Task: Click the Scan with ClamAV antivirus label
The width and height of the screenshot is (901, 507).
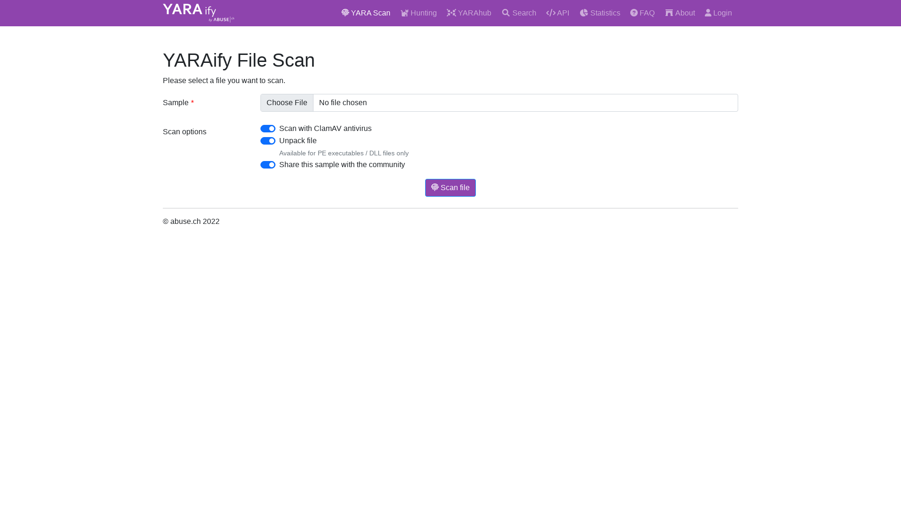Action: pyautogui.click(x=325, y=129)
